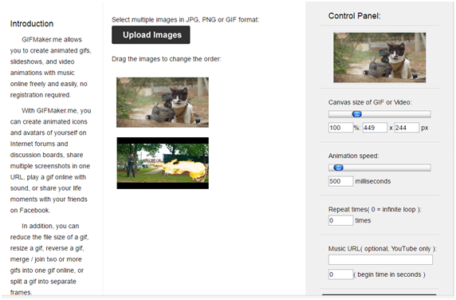Click the 'Music URL( optional, YouTube only ):' label
This screenshot has height=300, width=456.
point(383,249)
